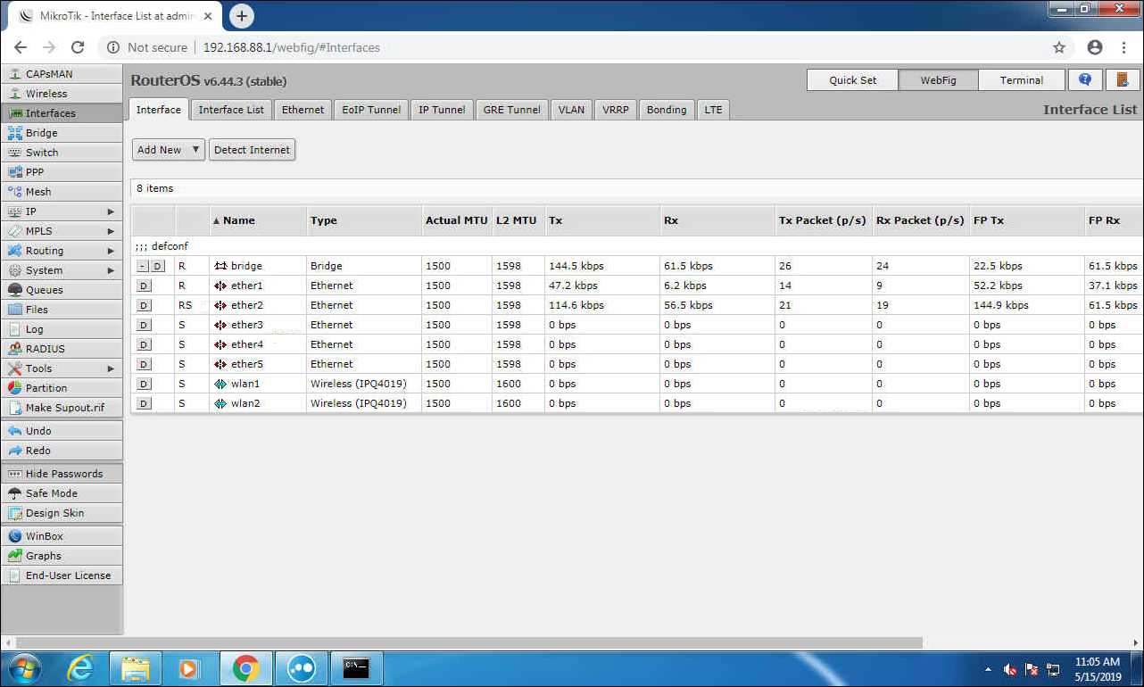This screenshot has width=1144, height=687.
Task: Open the command prompt taskbar icon
Action: 356,668
